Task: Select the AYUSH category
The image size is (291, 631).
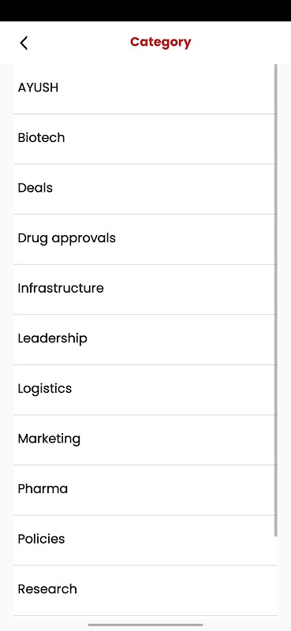Action: pyautogui.click(x=145, y=89)
